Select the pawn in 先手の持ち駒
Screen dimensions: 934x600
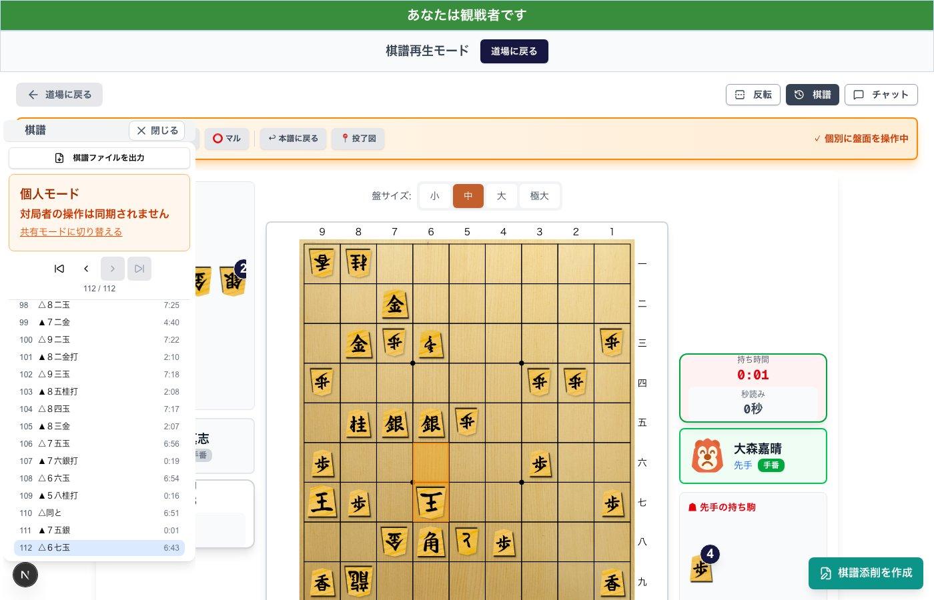pos(702,569)
